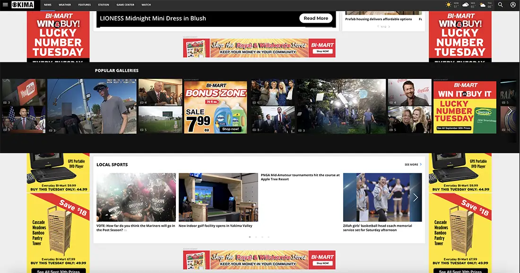Select fourth Local Sports carousel dot
520x273 pixels.
click(x=269, y=237)
